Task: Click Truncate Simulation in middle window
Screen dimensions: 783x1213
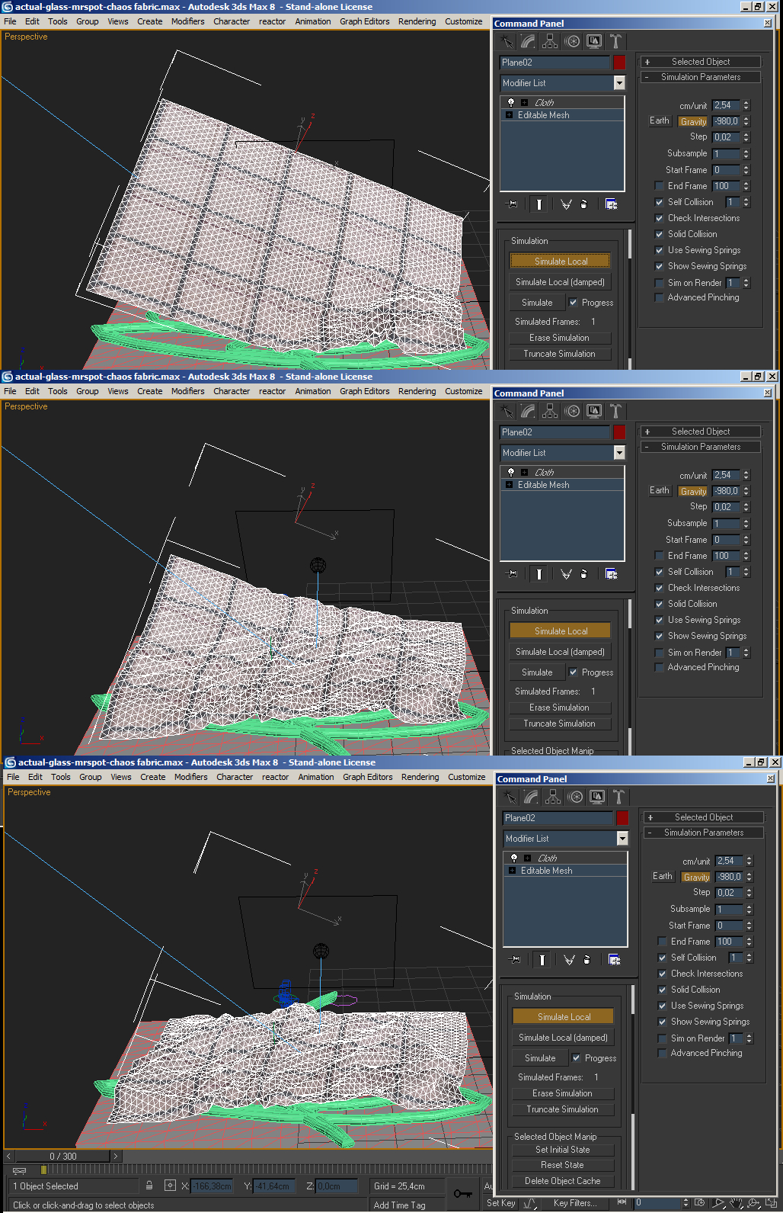Action: pyautogui.click(x=559, y=724)
